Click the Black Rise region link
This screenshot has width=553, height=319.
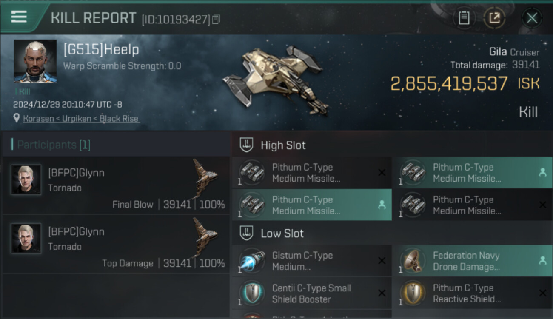pos(119,119)
